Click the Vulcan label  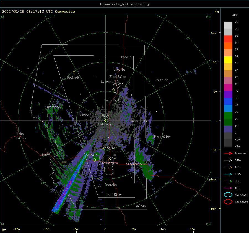(141, 206)
